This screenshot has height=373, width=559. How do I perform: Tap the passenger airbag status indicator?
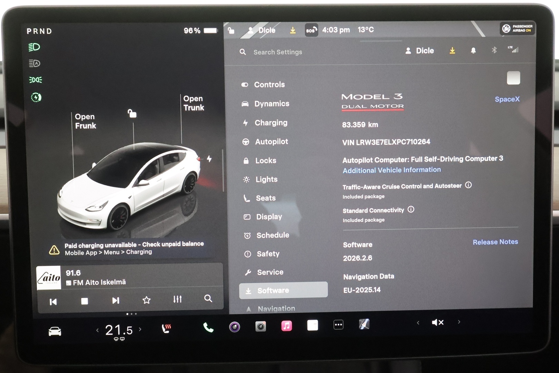[x=517, y=28]
